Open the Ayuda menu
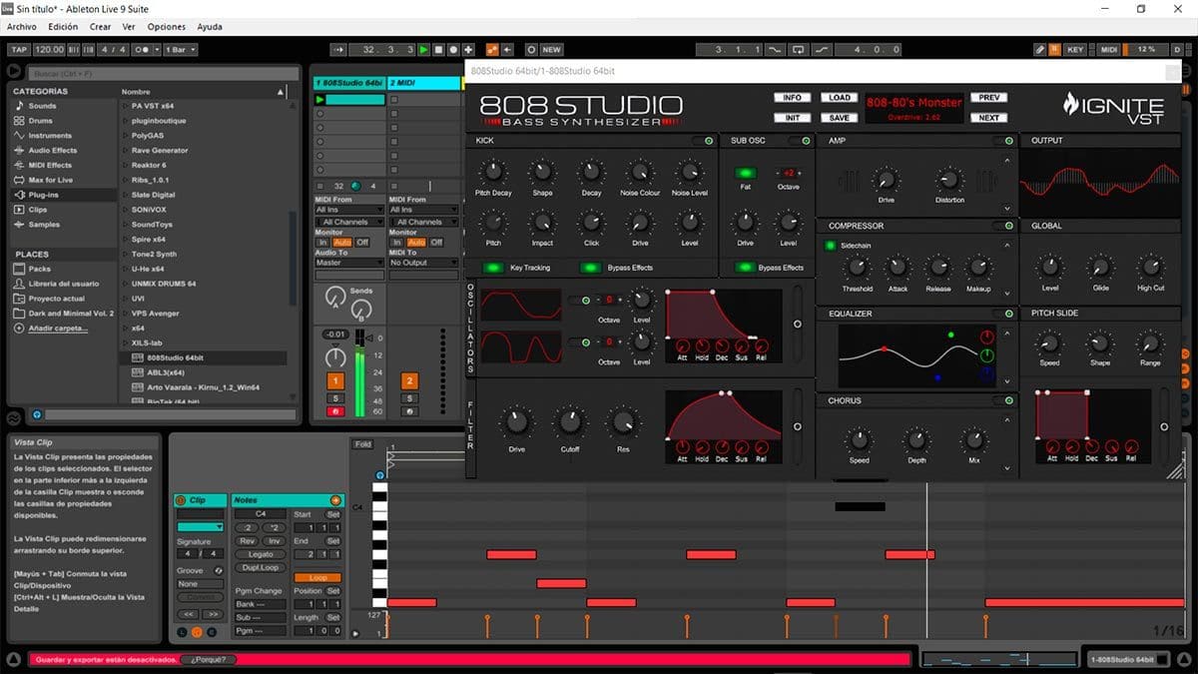 (x=210, y=27)
